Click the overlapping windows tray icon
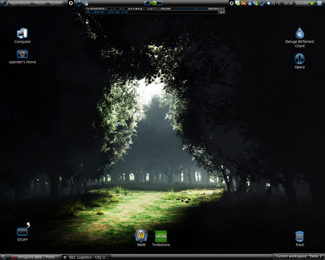 coord(262,3)
